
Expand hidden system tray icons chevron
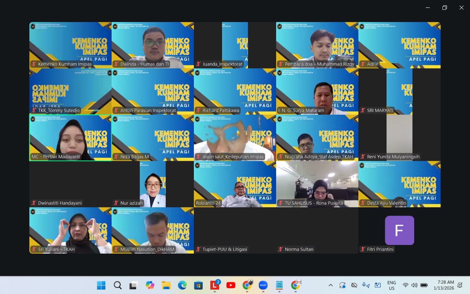tap(330, 285)
